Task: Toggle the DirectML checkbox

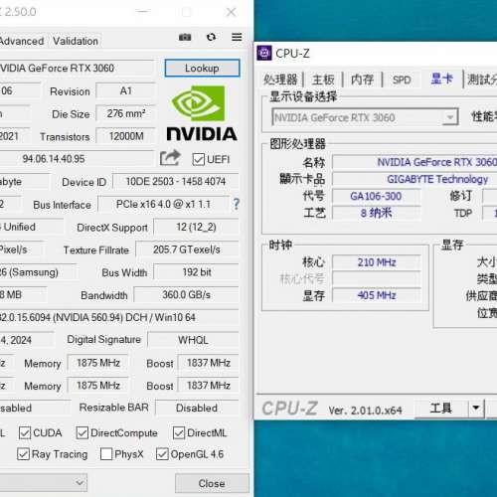Action: pos(179,433)
